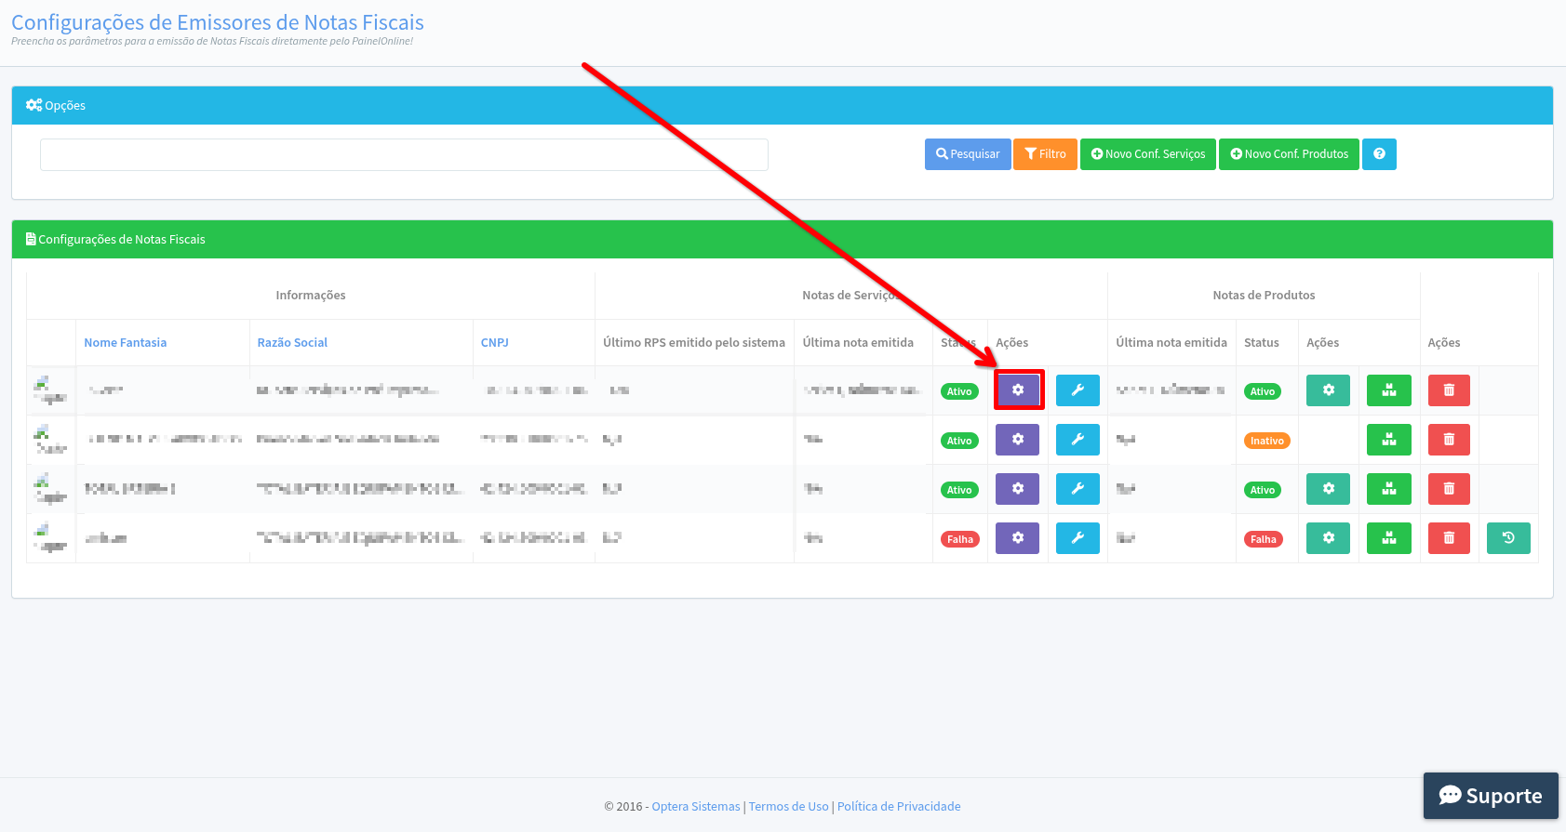This screenshot has height=832, width=1566.
Task: Click blue wrench icon in second row
Action: pos(1077,440)
